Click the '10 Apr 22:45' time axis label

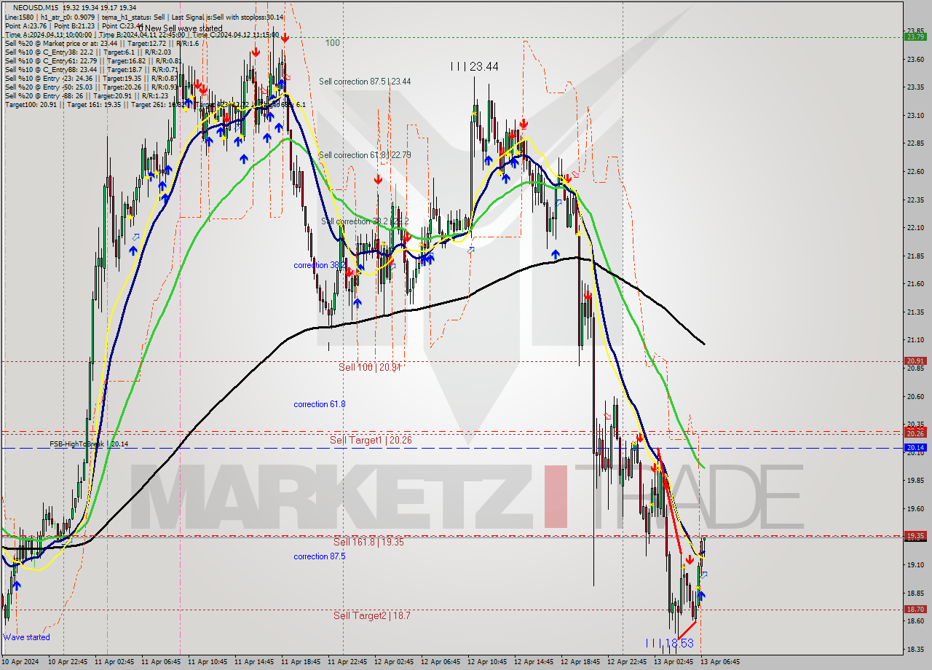(x=68, y=662)
